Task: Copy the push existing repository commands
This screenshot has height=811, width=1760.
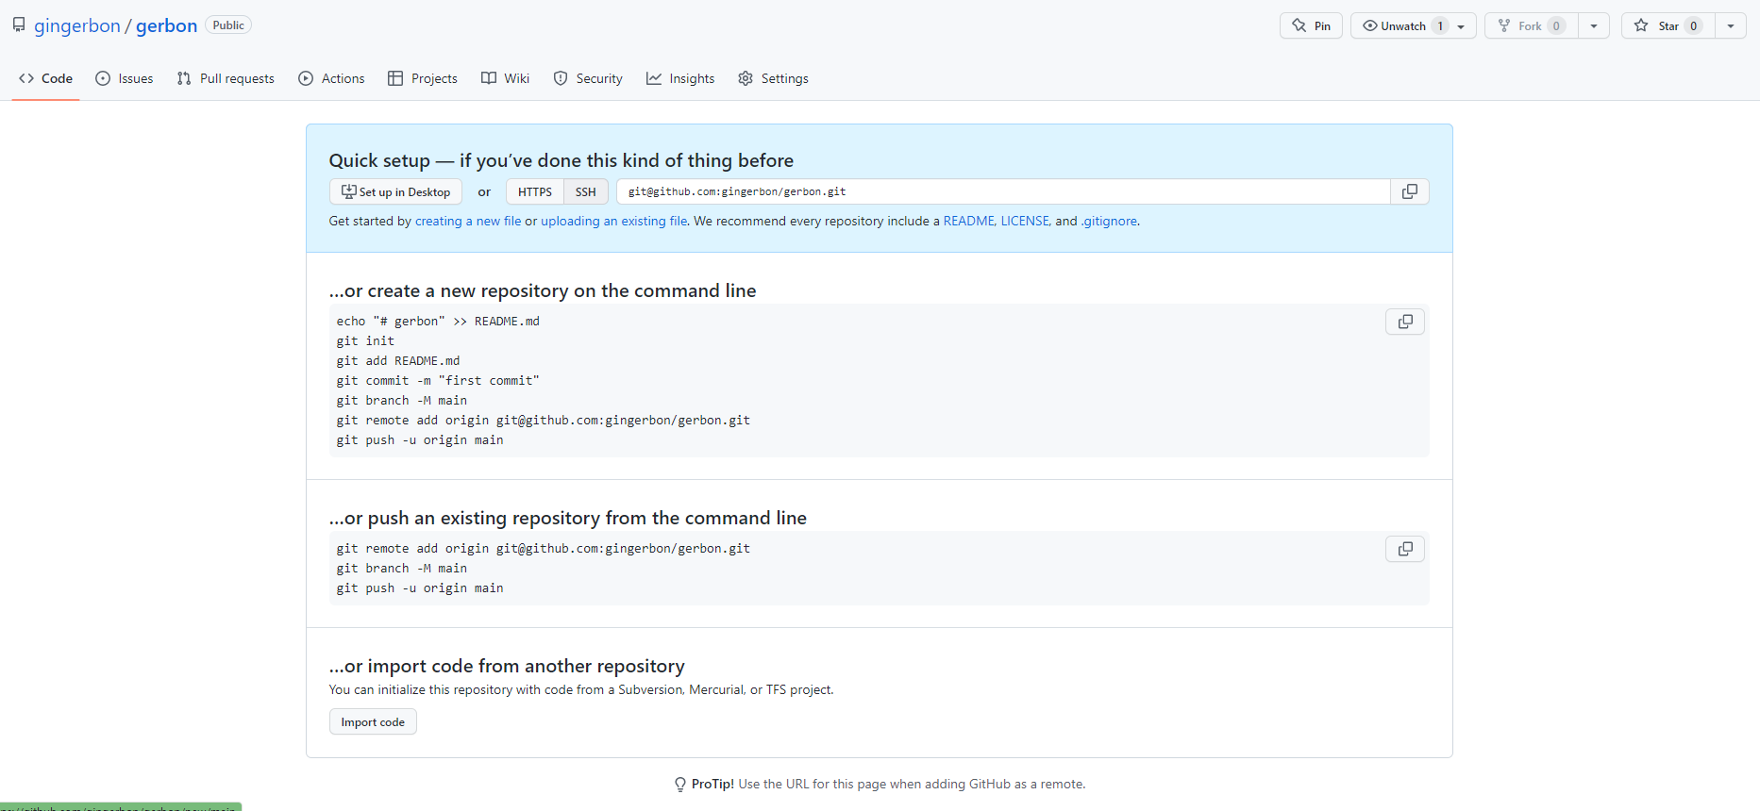Action: pyautogui.click(x=1405, y=549)
